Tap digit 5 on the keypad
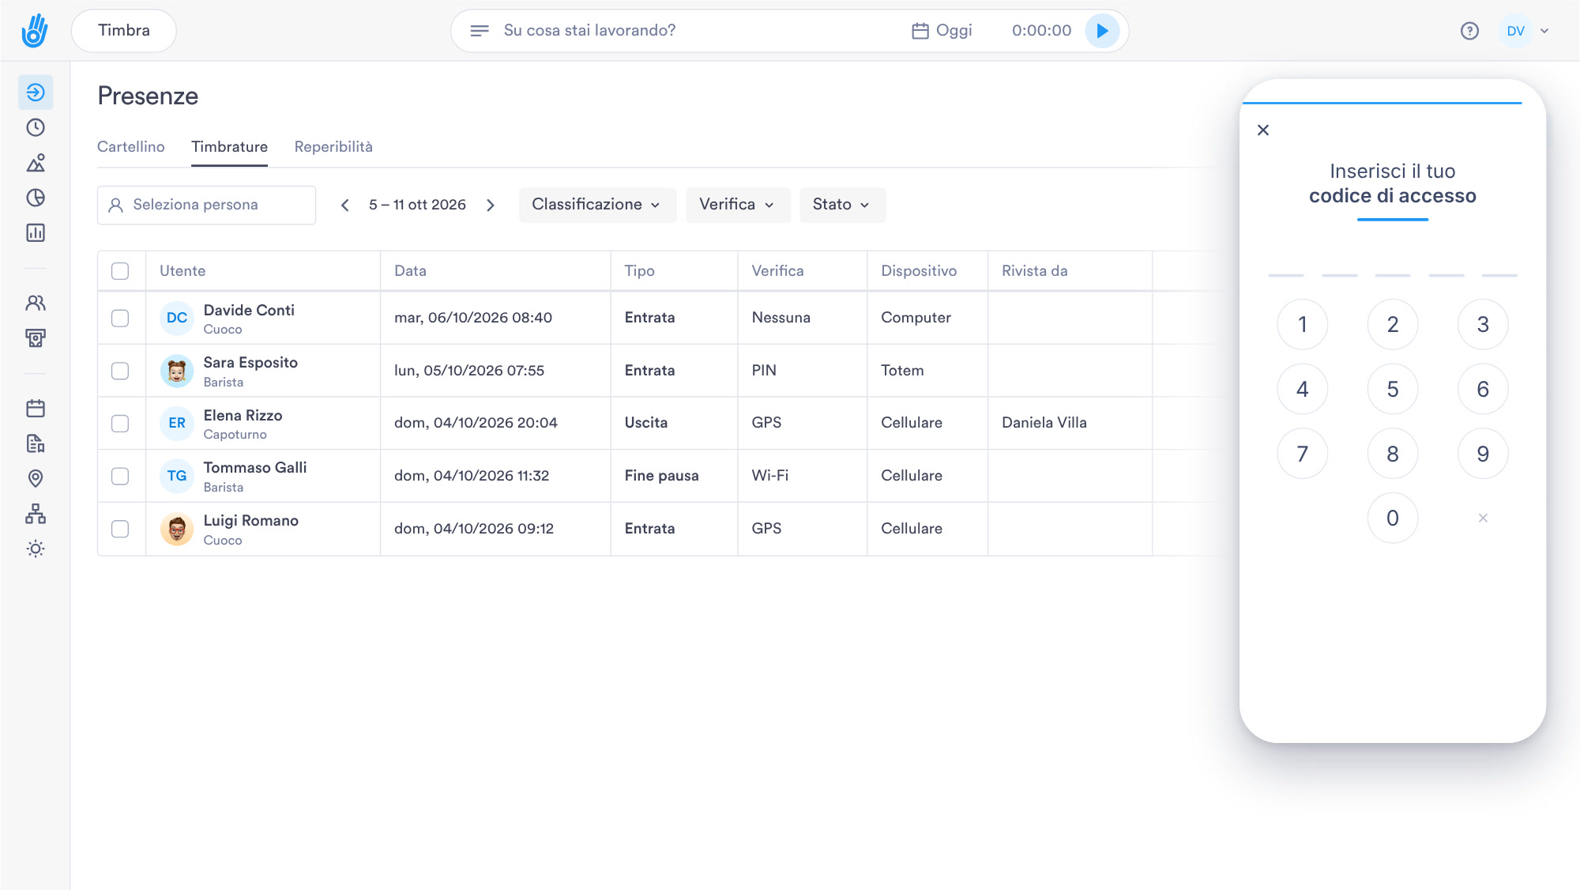Viewport: 1580px width, 890px height. pyautogui.click(x=1392, y=389)
